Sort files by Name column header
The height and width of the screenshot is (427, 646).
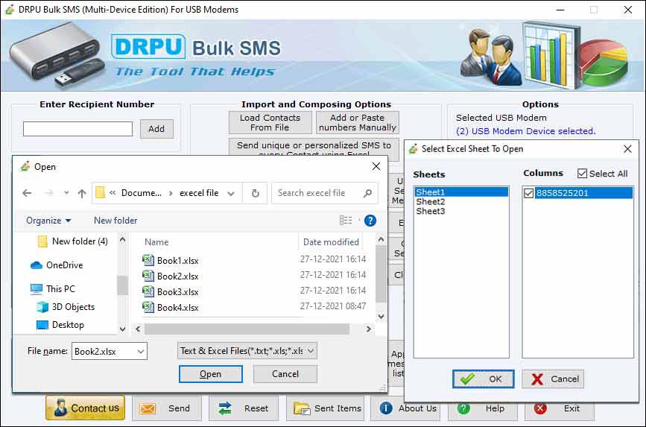coord(156,242)
